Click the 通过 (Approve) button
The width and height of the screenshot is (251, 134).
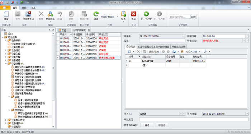147,125
